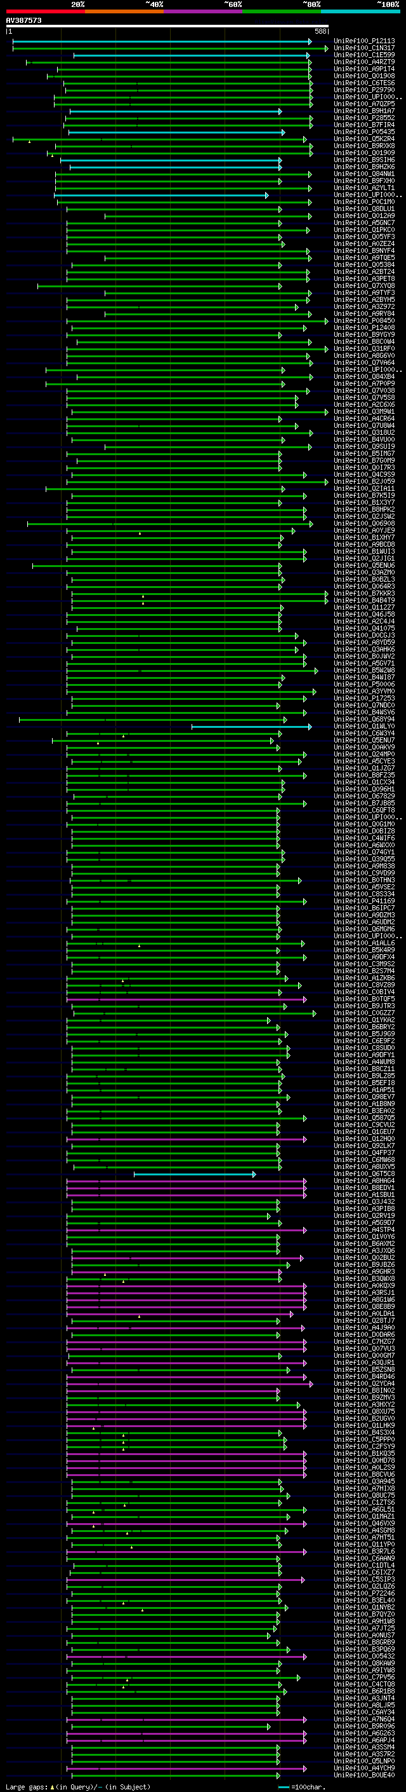Select label UniRef100_C7PV56
Viewport: 406px width, 1792px height.
[x=364, y=1678]
